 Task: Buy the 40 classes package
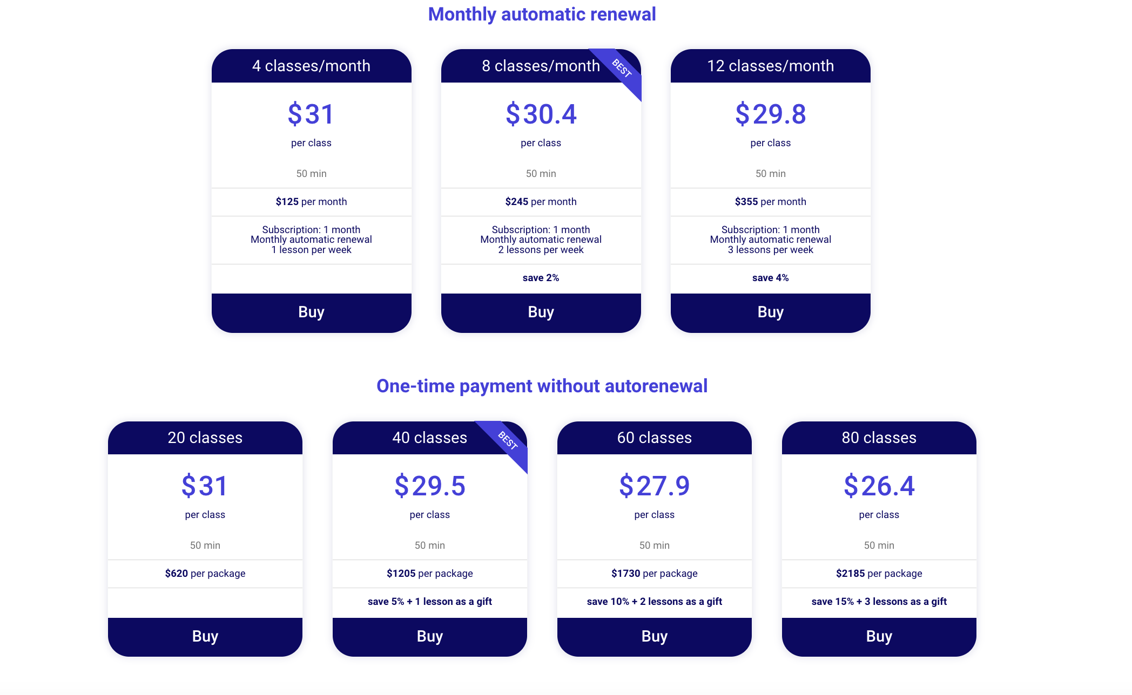429,637
